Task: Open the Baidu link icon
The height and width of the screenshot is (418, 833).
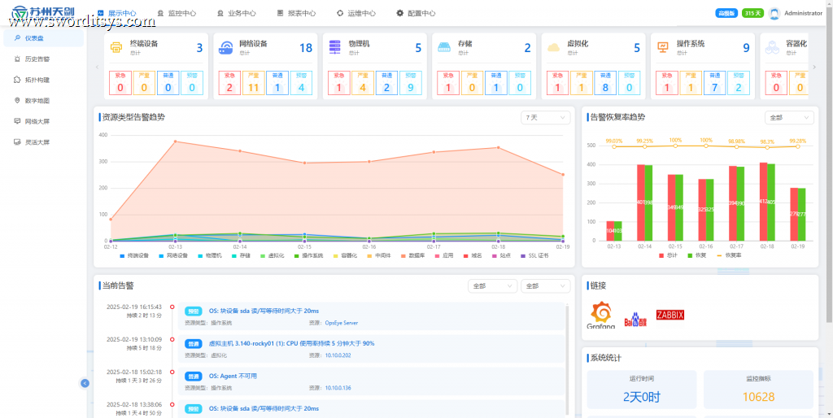Action: click(x=635, y=320)
